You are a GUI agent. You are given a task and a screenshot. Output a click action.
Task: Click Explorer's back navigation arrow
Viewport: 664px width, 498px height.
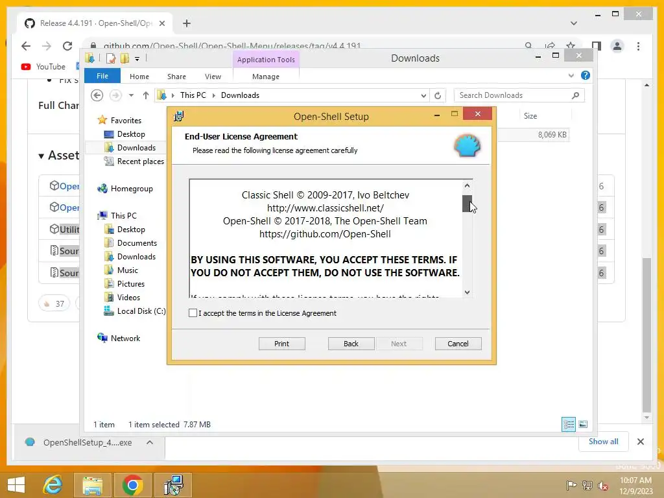click(x=97, y=95)
